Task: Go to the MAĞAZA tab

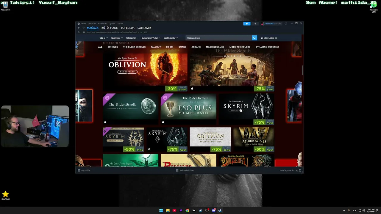Action: [93, 28]
